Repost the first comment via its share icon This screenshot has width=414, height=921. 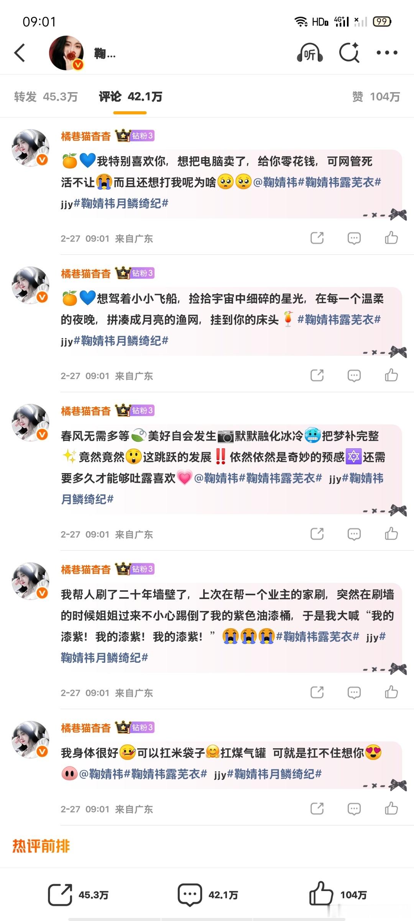pos(317,238)
